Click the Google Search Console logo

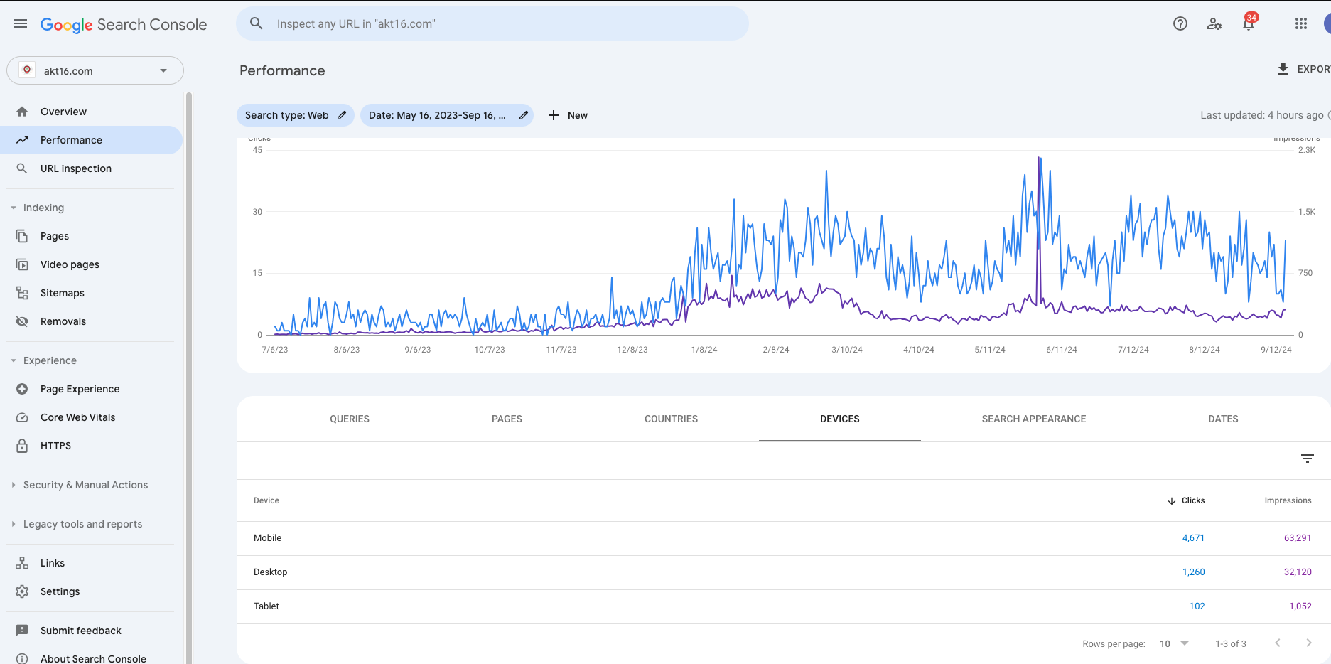tap(124, 25)
